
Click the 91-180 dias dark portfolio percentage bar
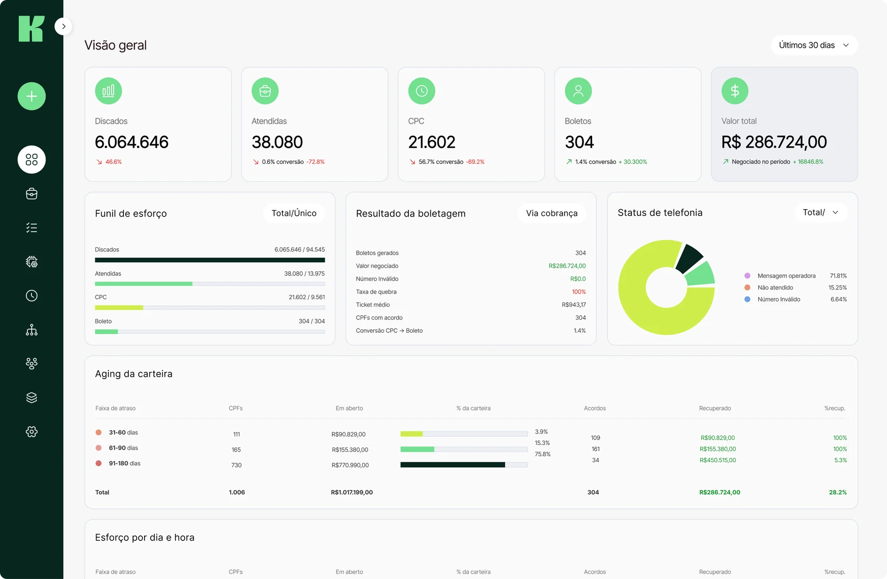tap(452, 465)
